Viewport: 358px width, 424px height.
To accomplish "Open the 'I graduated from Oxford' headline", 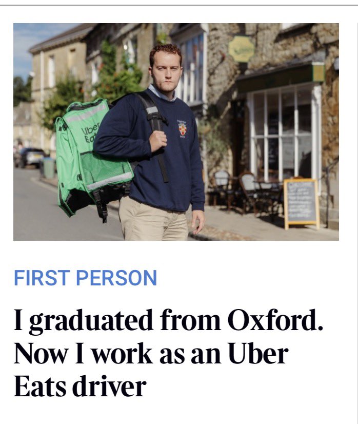I will click(x=168, y=353).
